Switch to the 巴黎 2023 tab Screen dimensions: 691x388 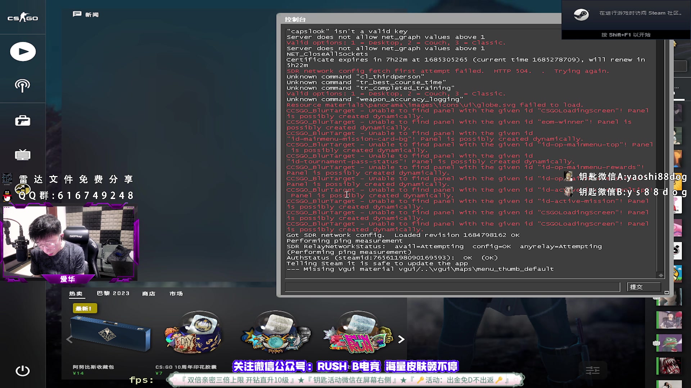point(113,293)
